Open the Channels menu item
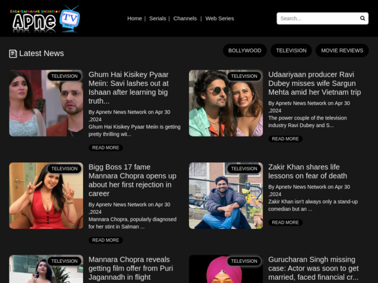The width and height of the screenshot is (378, 283). 185,18
